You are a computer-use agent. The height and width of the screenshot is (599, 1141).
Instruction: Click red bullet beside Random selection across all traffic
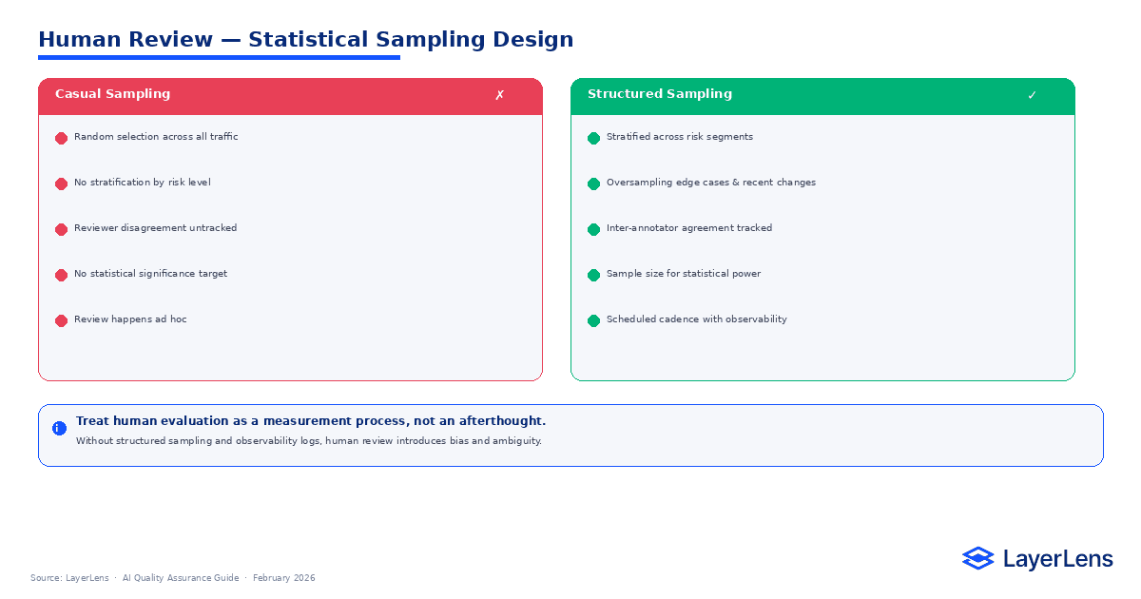pos(61,138)
